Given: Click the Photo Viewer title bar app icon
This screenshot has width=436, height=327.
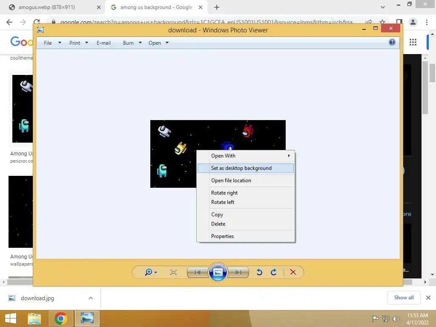Looking at the screenshot, I should pyautogui.click(x=40, y=30).
